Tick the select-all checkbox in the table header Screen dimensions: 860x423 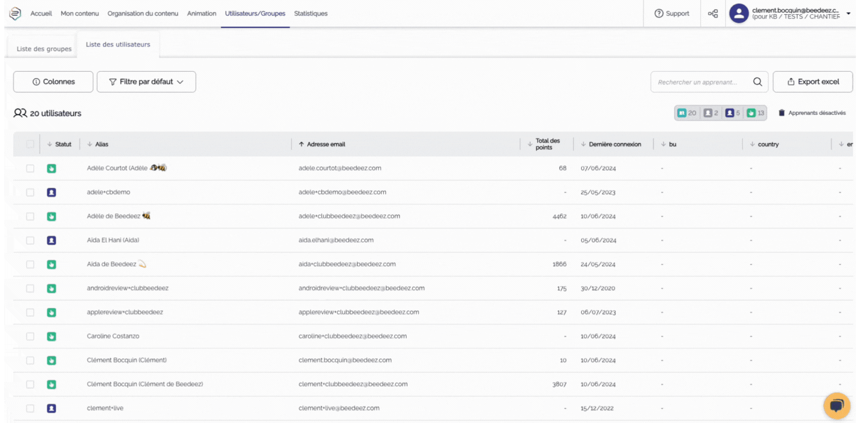[30, 145]
